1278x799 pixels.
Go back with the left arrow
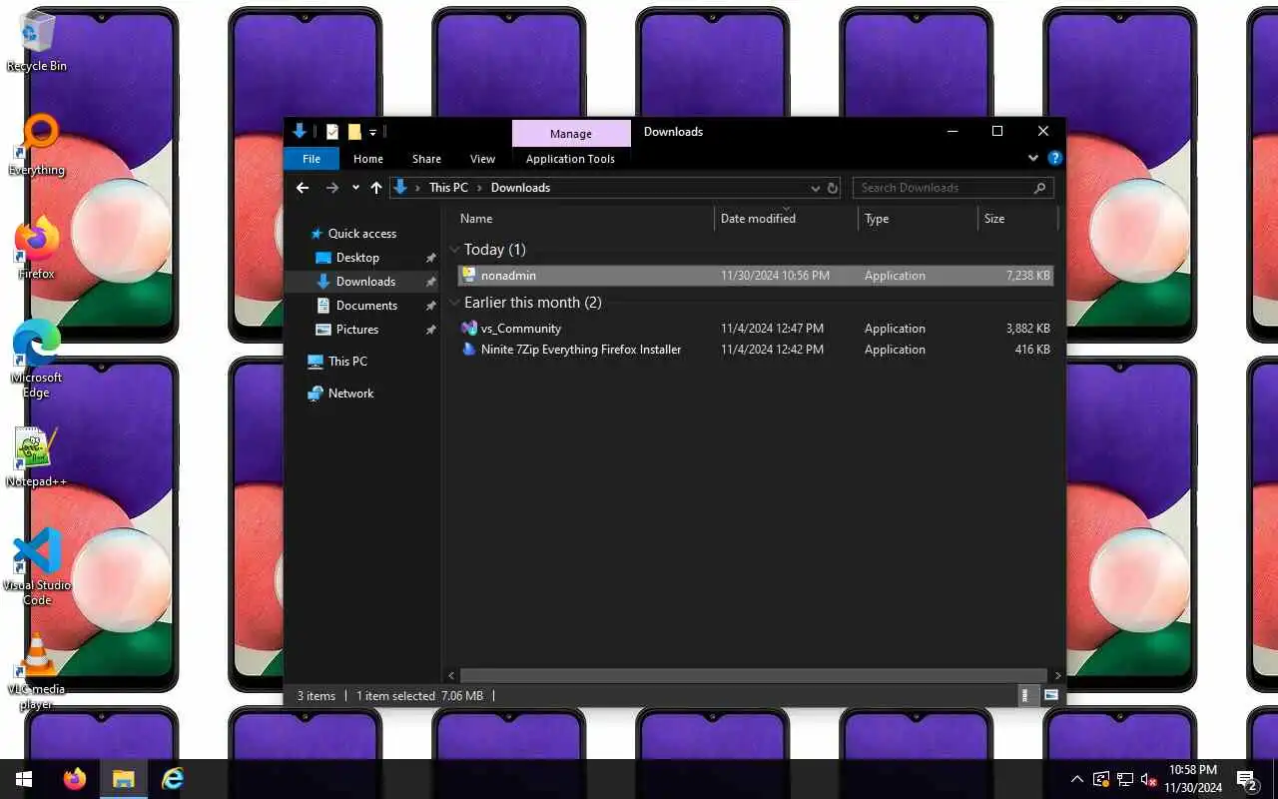pyautogui.click(x=303, y=188)
